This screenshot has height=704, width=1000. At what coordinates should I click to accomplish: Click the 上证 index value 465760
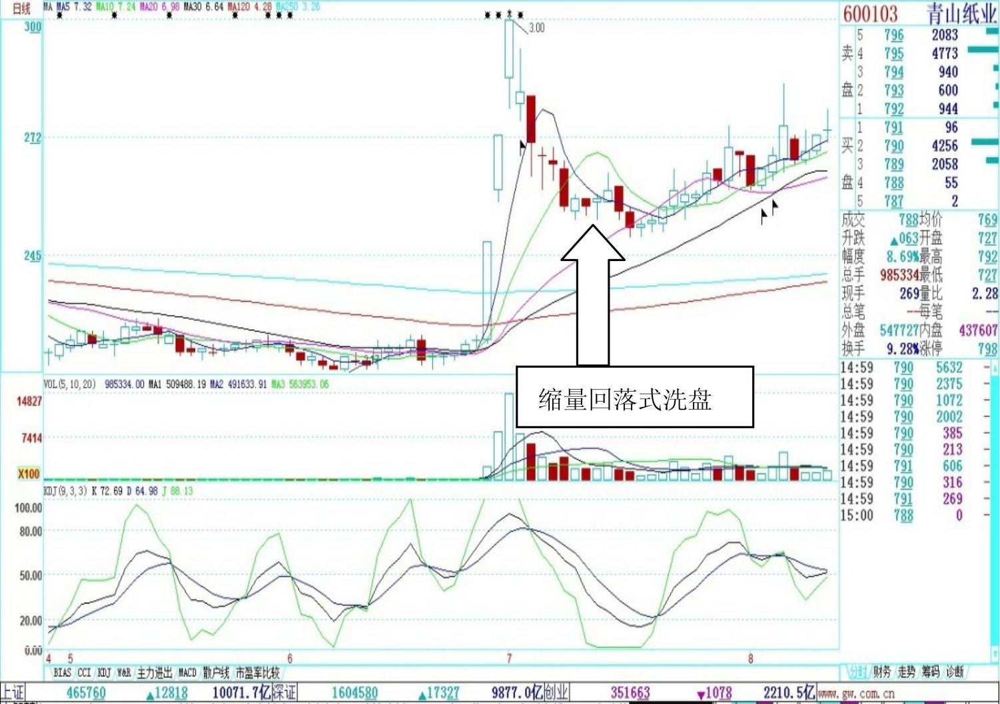86,693
